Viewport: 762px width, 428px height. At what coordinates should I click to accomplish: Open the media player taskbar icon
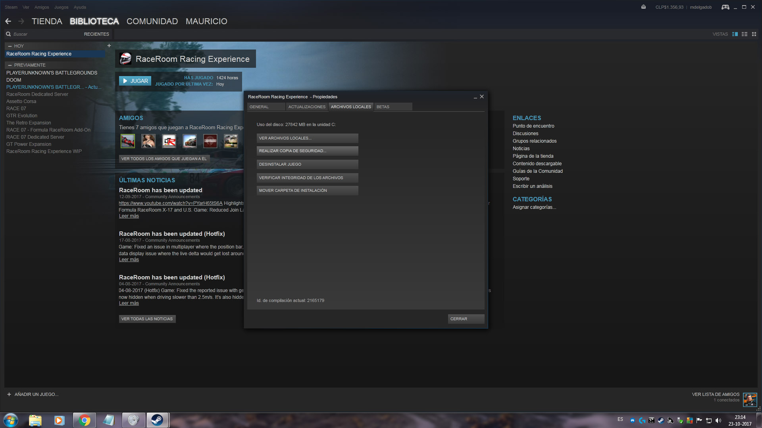(59, 420)
